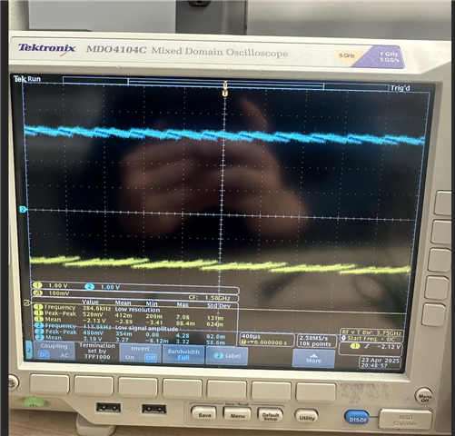The width and height of the screenshot is (455, 436).
Task: Click the Low signal amplitude warning
Action: click(x=147, y=328)
